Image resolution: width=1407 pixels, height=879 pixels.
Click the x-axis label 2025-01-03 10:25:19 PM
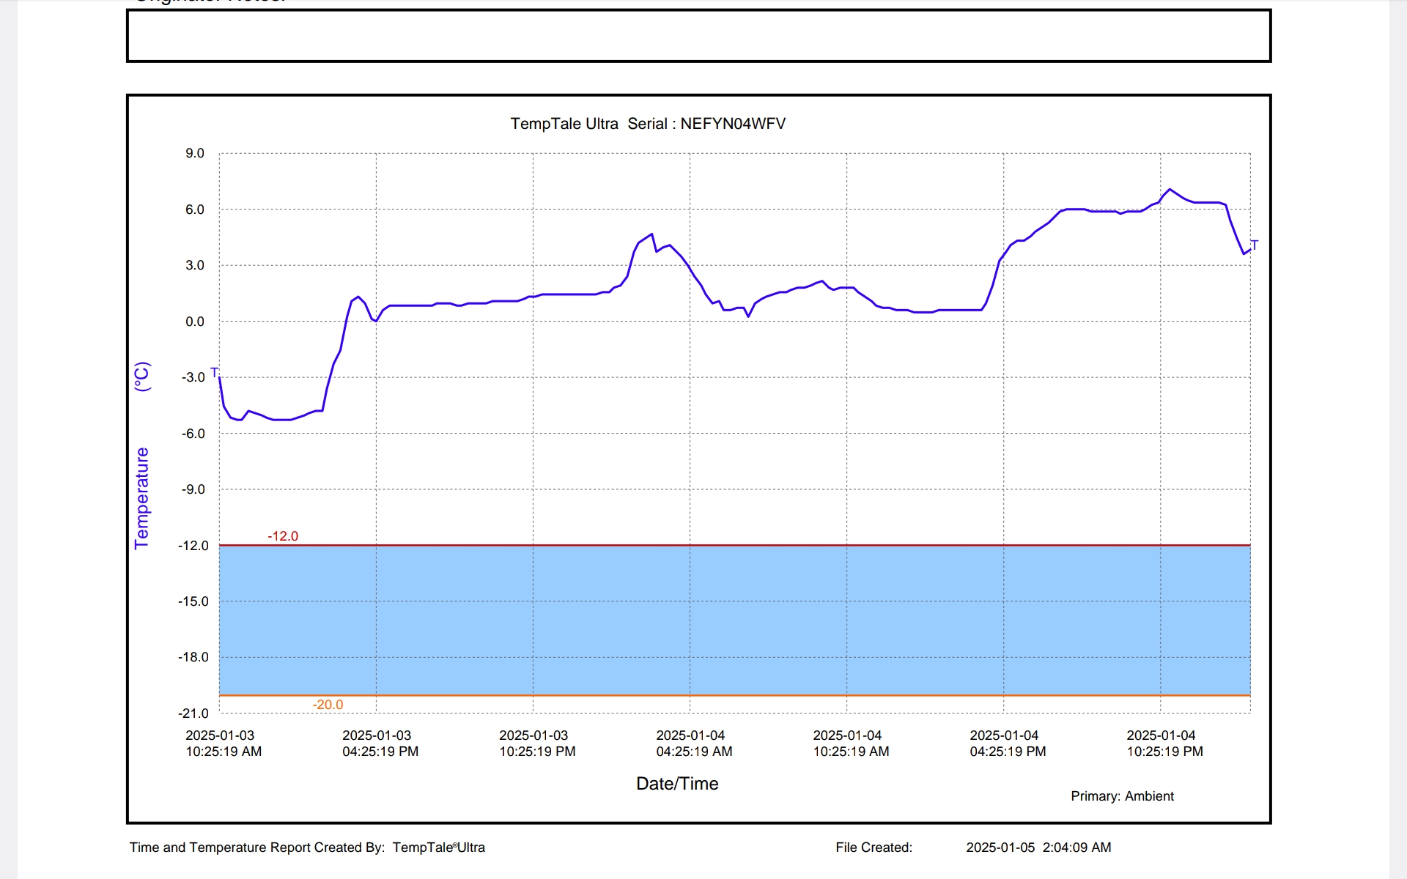click(x=537, y=743)
